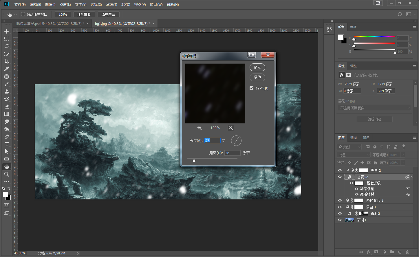Select the Horizontal Type tool
Screen dimensions: 419x257
coord(7,144)
